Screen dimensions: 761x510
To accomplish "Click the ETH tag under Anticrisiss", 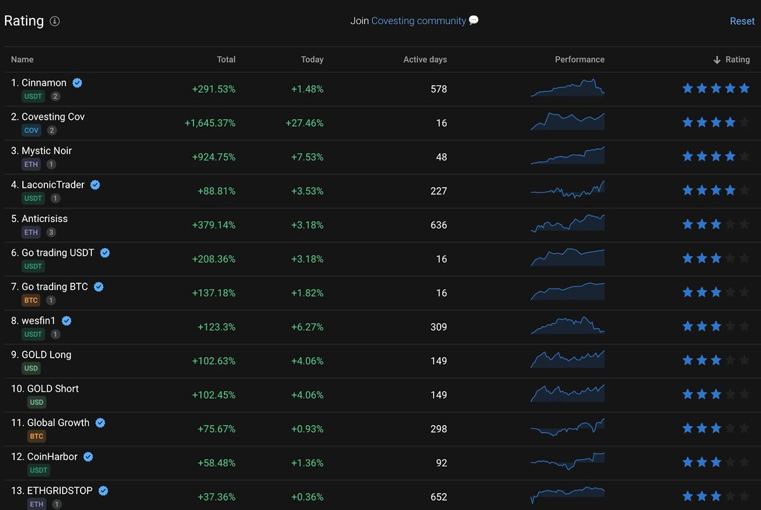I will pyautogui.click(x=31, y=232).
